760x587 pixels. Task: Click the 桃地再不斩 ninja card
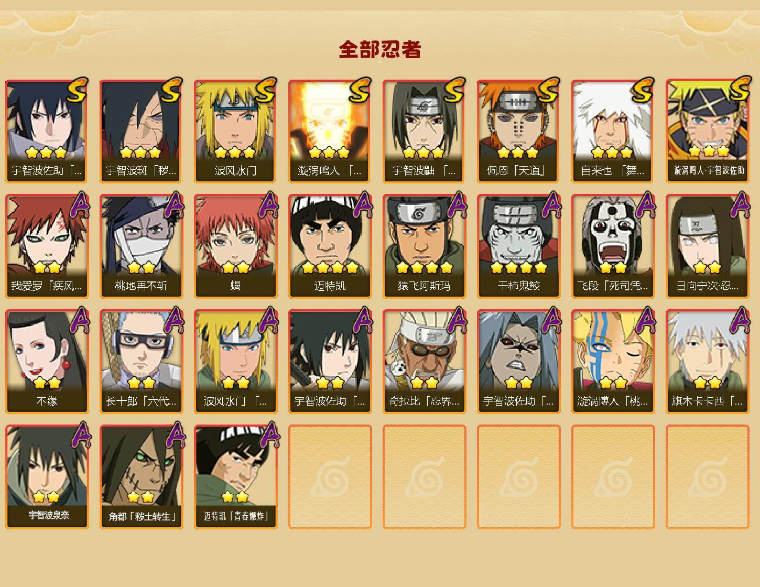tap(141, 246)
